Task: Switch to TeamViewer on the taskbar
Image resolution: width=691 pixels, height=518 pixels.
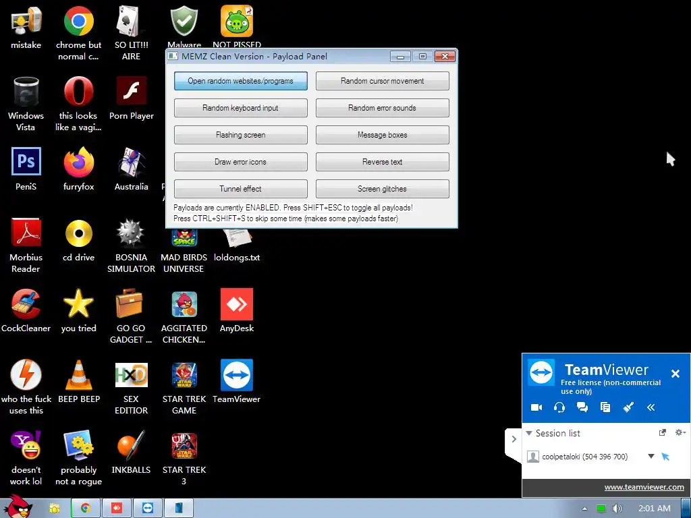Action: tap(148, 509)
